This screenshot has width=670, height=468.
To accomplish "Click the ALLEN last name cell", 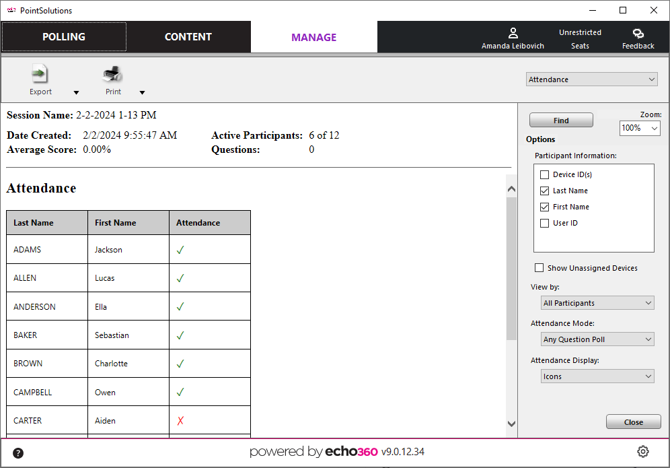I will 47,278.
